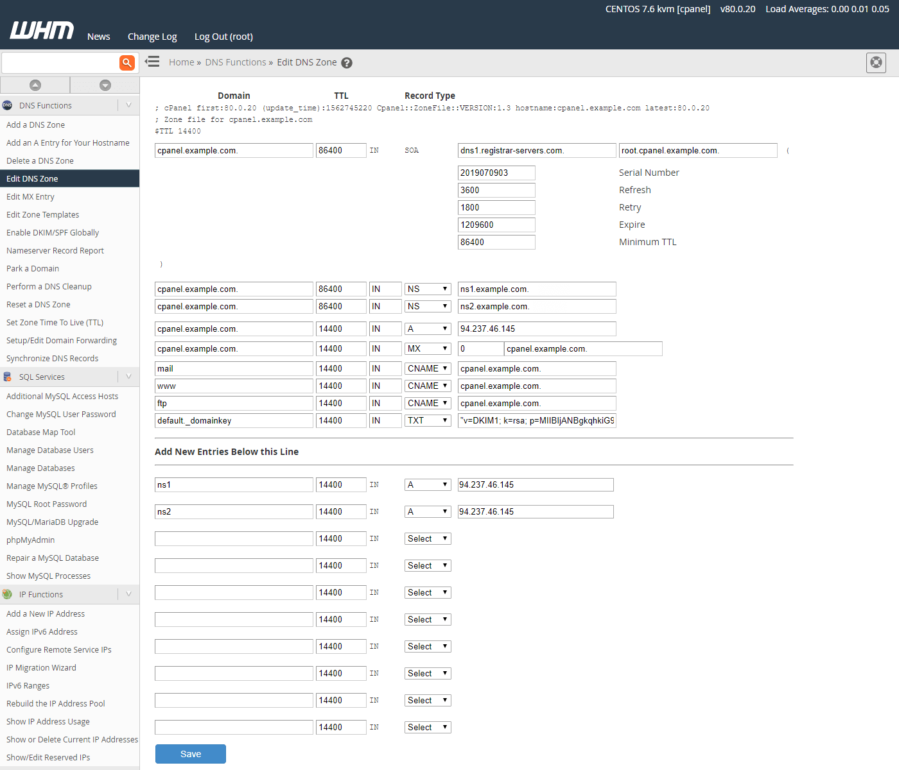The height and width of the screenshot is (770, 899).
Task: Click the scroll-up arrow in sidebar
Action: pyautogui.click(x=35, y=85)
